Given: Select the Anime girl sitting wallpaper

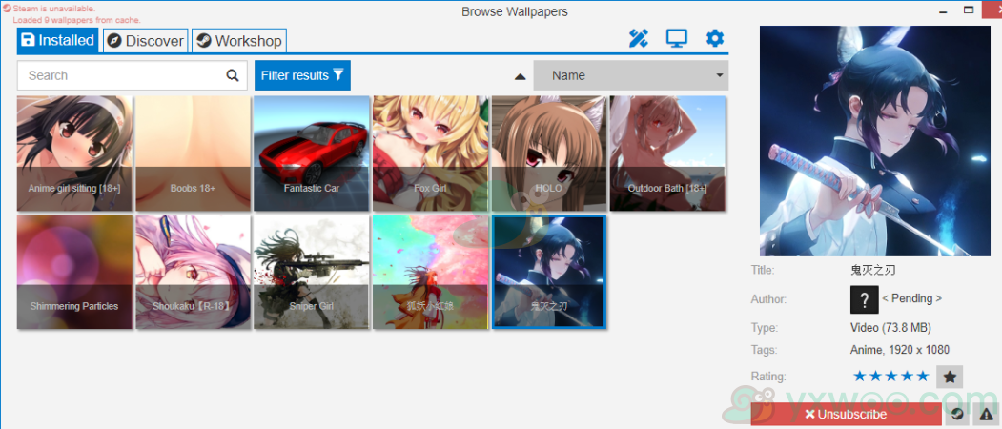Looking at the screenshot, I should 74,153.
